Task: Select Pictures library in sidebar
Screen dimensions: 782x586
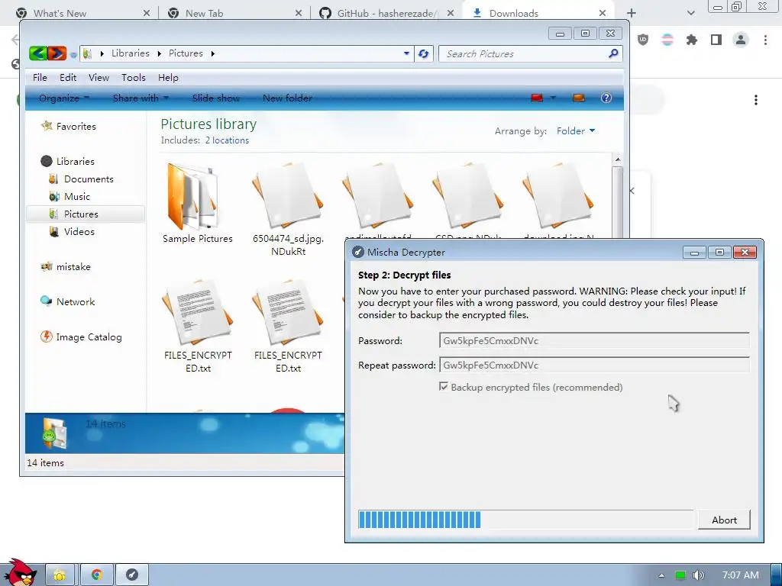Action: [x=86, y=214]
